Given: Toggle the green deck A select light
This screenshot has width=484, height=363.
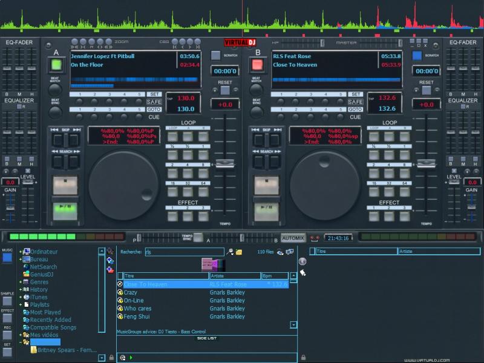Looking at the screenshot, I should (56, 65).
